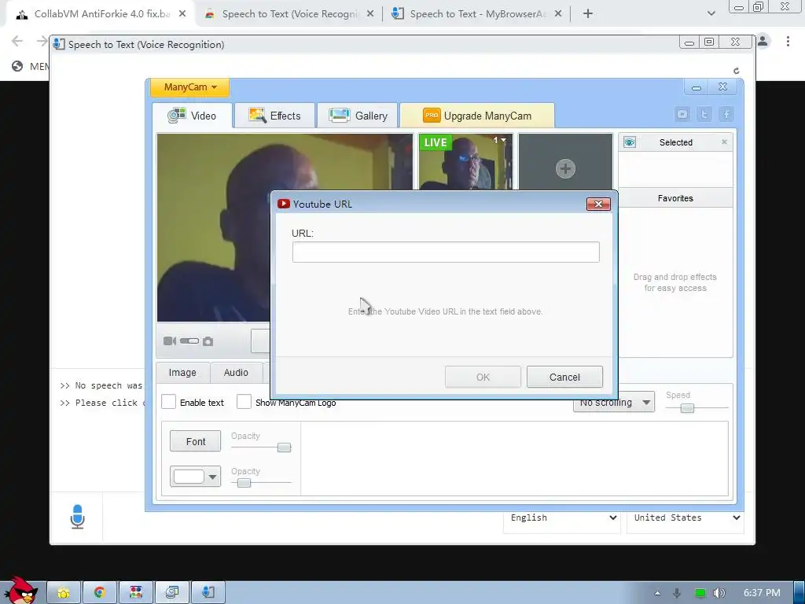Switch to Speech to Text (Voice Recogni browser tab
The width and height of the screenshot is (805, 604).
click(290, 14)
